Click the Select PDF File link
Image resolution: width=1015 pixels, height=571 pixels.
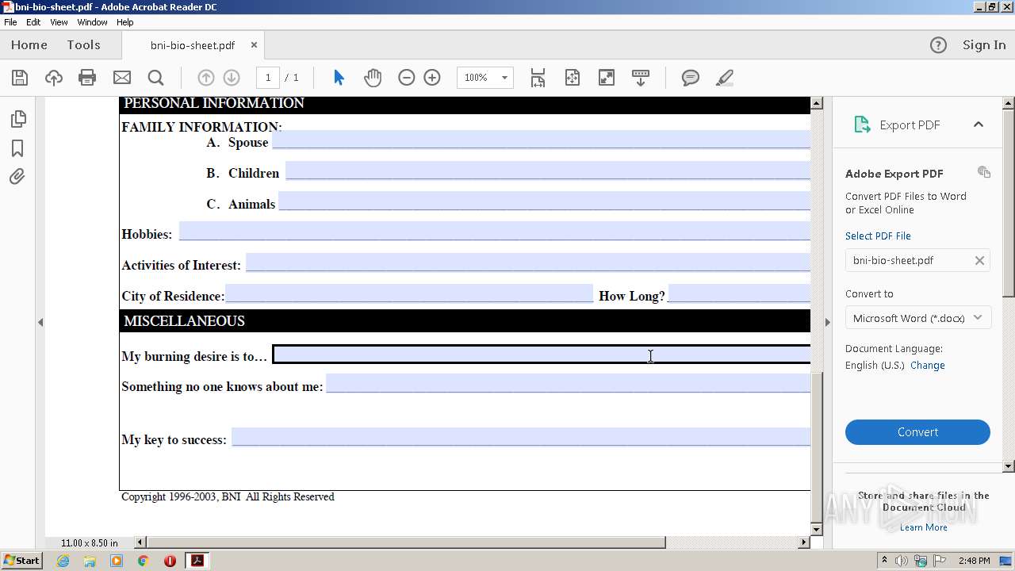pyautogui.click(x=878, y=236)
